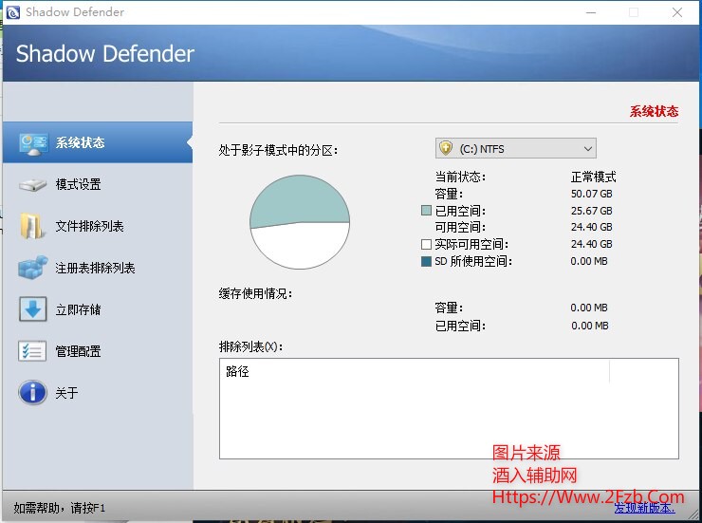Close the Shadow Defender window
The image size is (702, 523).
677,12
